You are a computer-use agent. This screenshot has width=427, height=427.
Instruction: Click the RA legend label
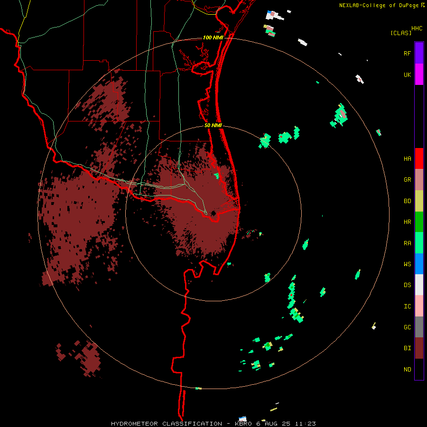pyautogui.click(x=407, y=243)
